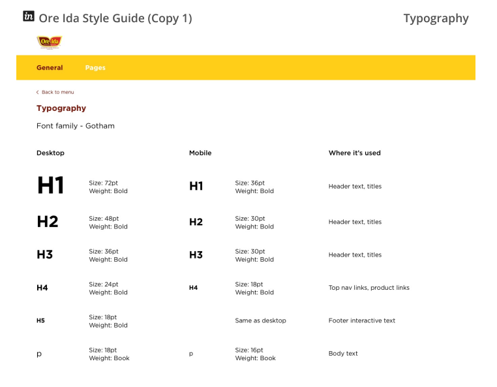Click the Desktop column header
The image size is (497, 387).
(x=50, y=153)
